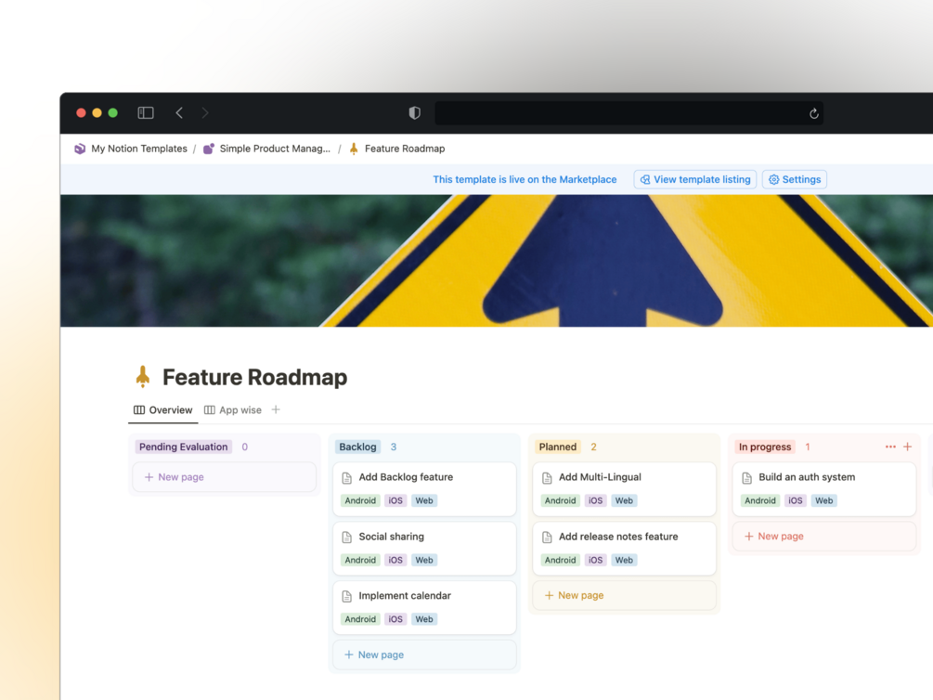Click the Planned group label
This screenshot has height=700, width=933.
[558, 447]
